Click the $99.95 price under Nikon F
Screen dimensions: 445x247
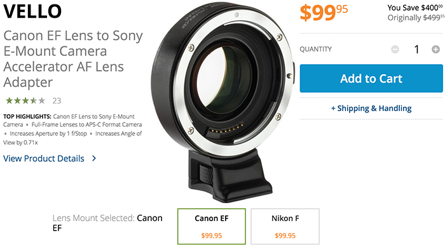click(285, 236)
